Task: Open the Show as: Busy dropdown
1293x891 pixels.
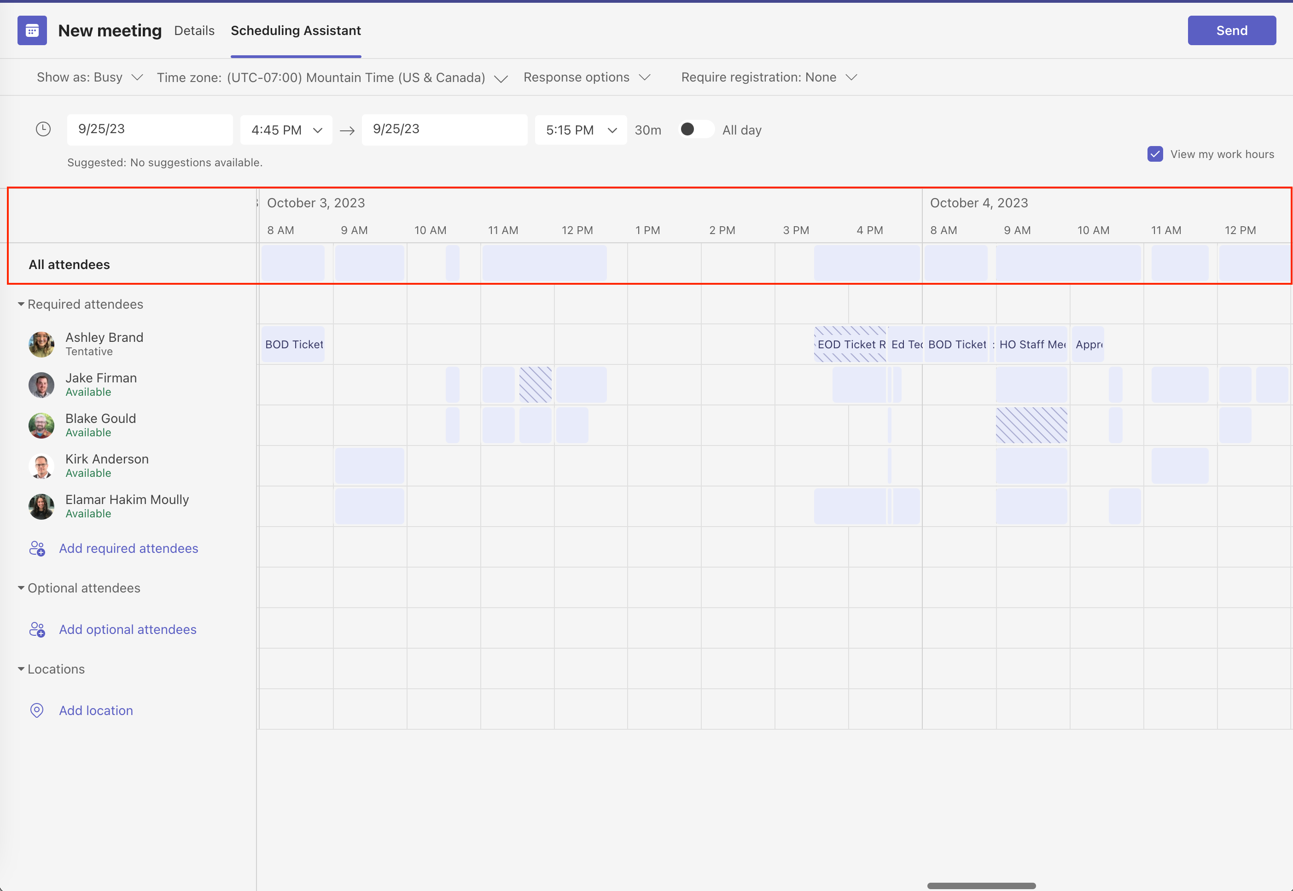Action: click(x=89, y=77)
